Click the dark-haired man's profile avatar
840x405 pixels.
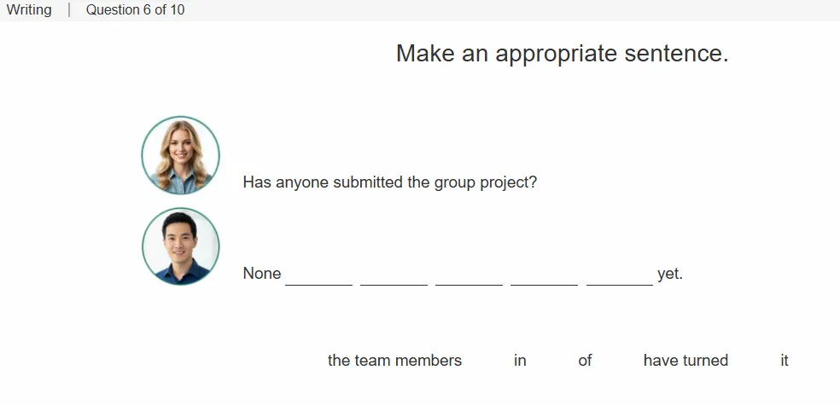coord(180,246)
